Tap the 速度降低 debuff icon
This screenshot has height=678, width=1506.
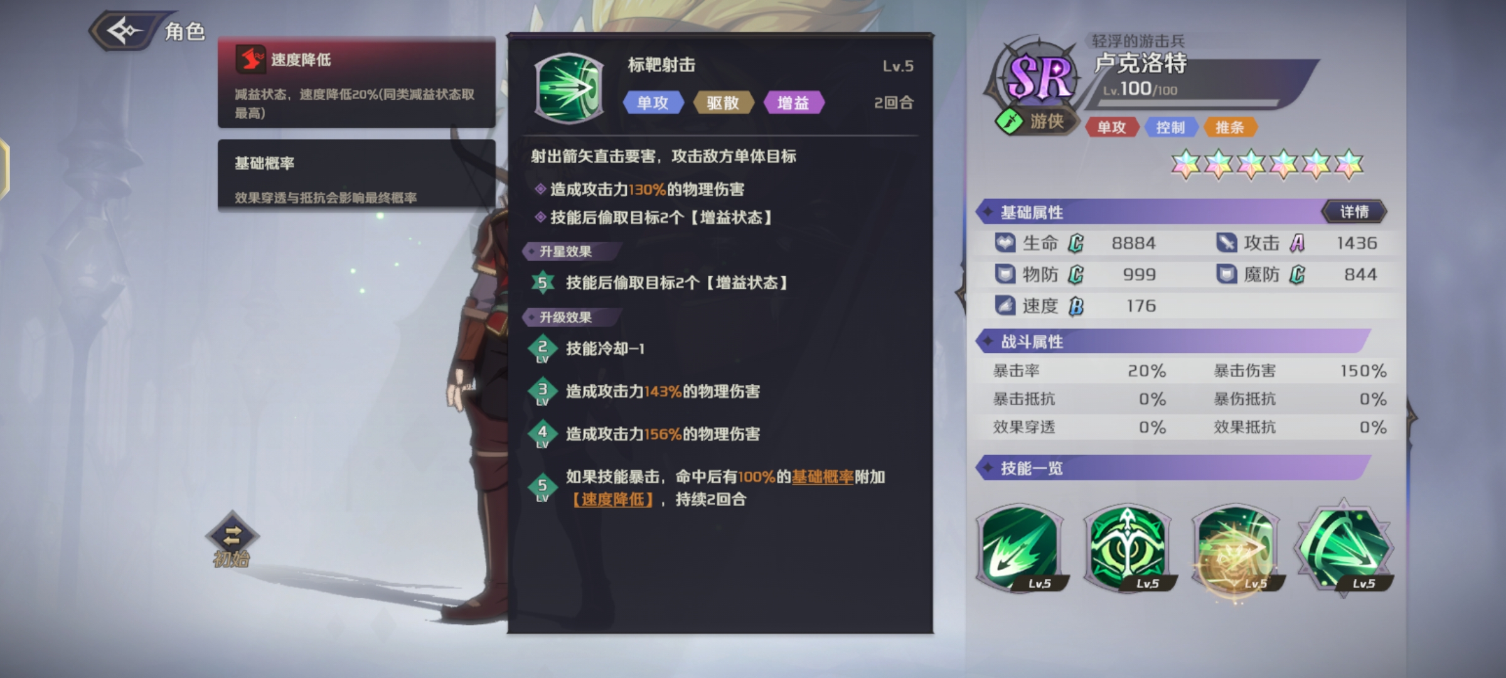(x=250, y=60)
